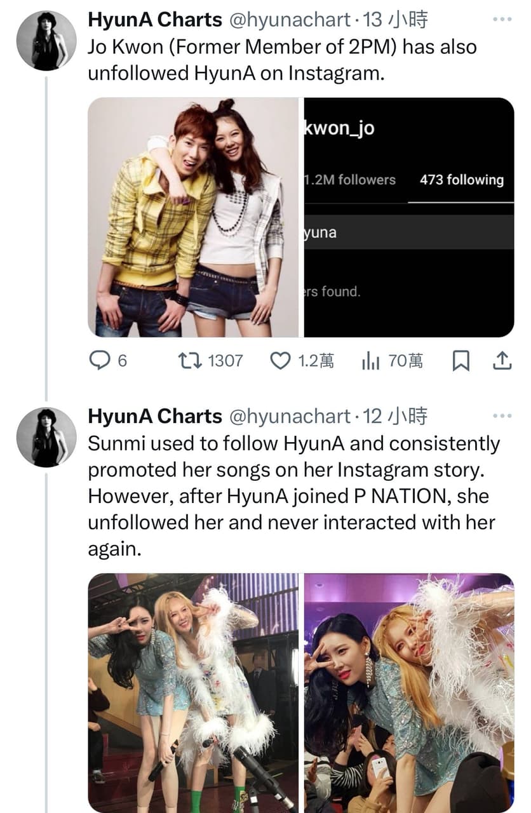Open the Jo Kwon unfollow tweet text
The image size is (531, 813).
pos(279,60)
